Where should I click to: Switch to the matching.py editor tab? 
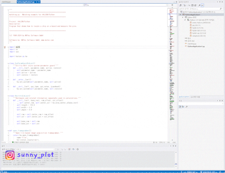(x=6, y=2)
